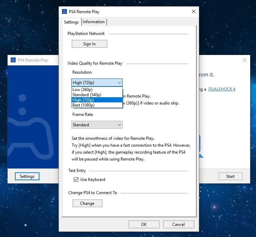
Task: Click the background window's PS4 Remote Play icon
Action: [13, 60]
